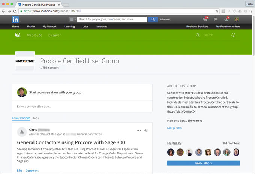Open the add connections icon with 3 badge

(x=226, y=19)
